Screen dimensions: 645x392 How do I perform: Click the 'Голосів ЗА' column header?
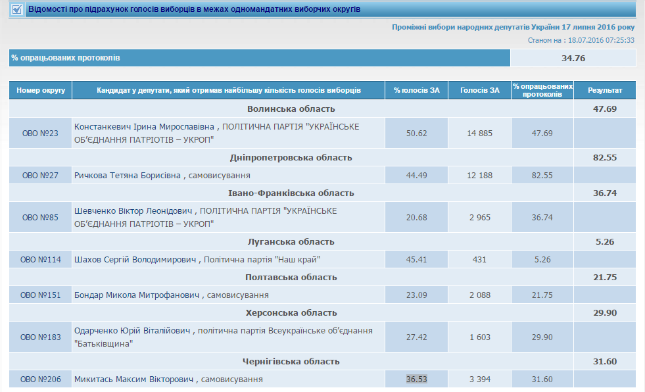click(x=479, y=90)
